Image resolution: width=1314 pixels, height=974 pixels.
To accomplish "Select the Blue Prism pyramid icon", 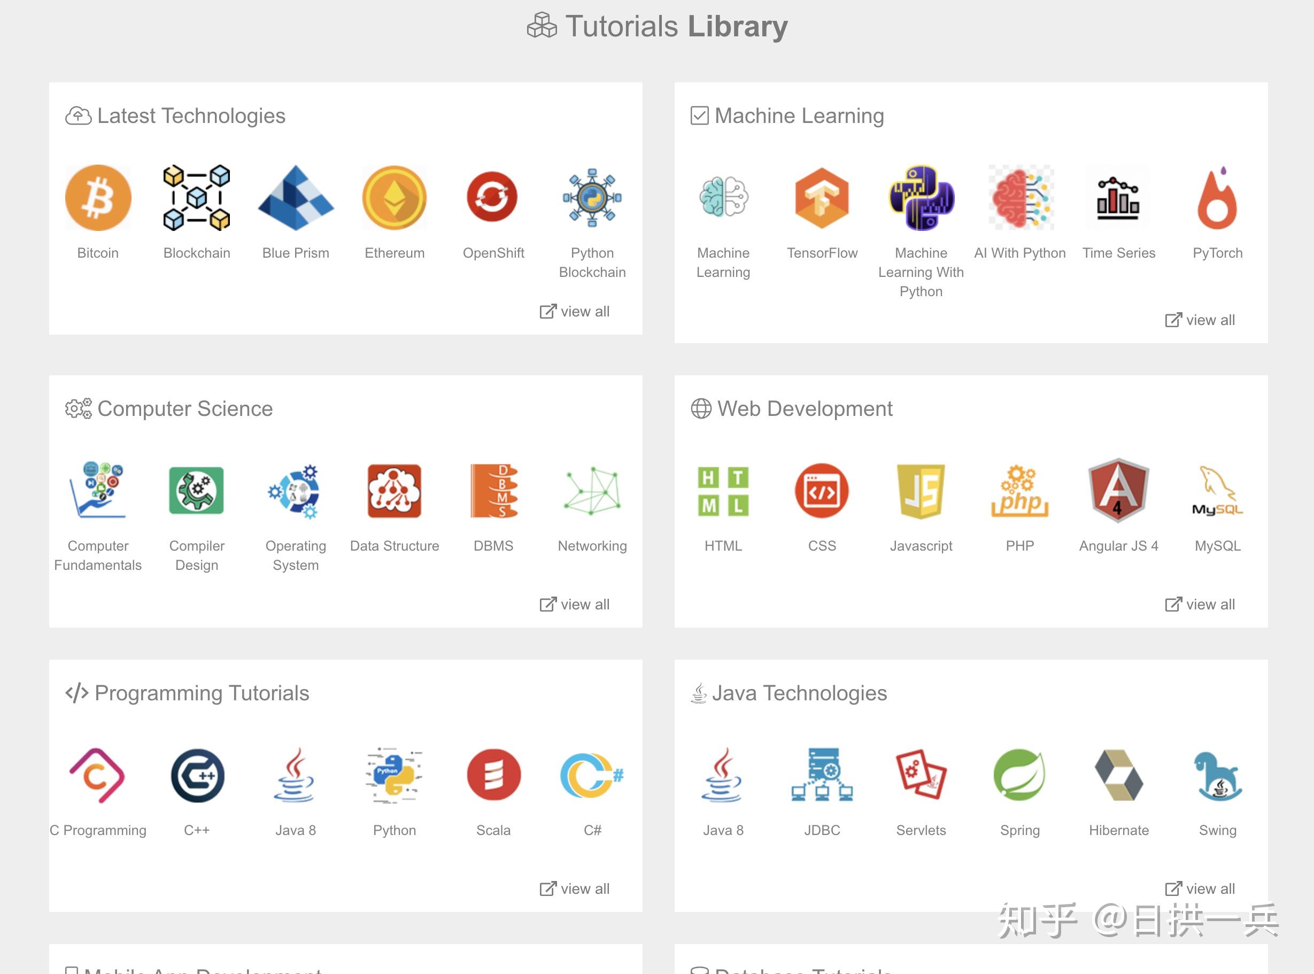I will 296,197.
